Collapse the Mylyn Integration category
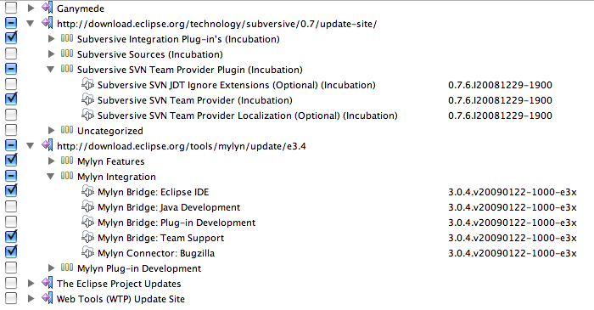Viewport: 594px width, 310px height. [x=50, y=176]
